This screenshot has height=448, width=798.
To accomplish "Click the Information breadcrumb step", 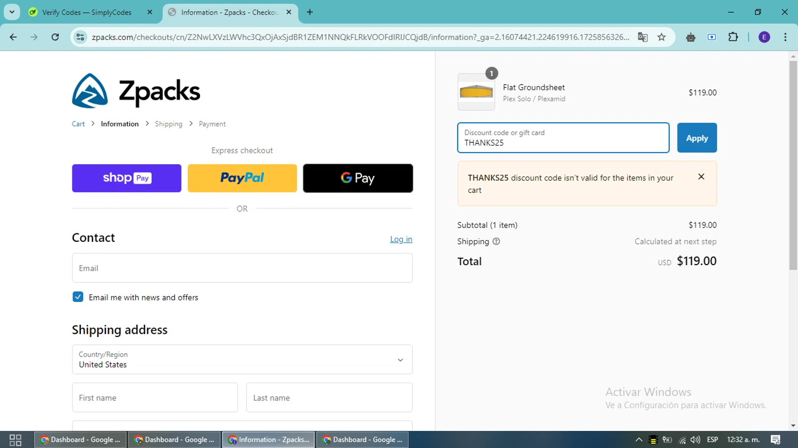I will (120, 124).
